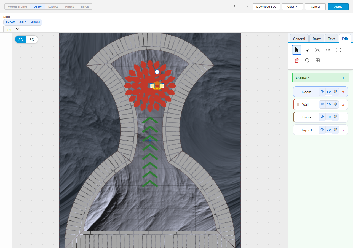Click the rotate/reset circular arrow icon
Viewport: 353px width, 248px height.
point(307,60)
